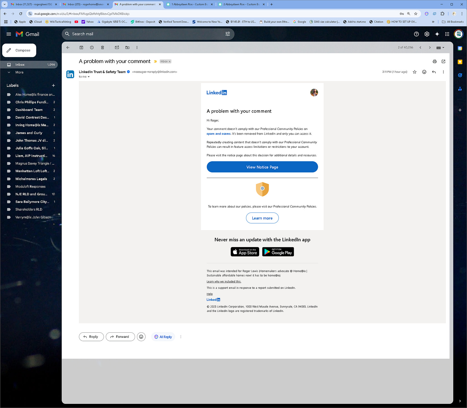Image resolution: width=467 pixels, height=408 pixels.
Task: Open a new browser tab
Action: [272, 4]
